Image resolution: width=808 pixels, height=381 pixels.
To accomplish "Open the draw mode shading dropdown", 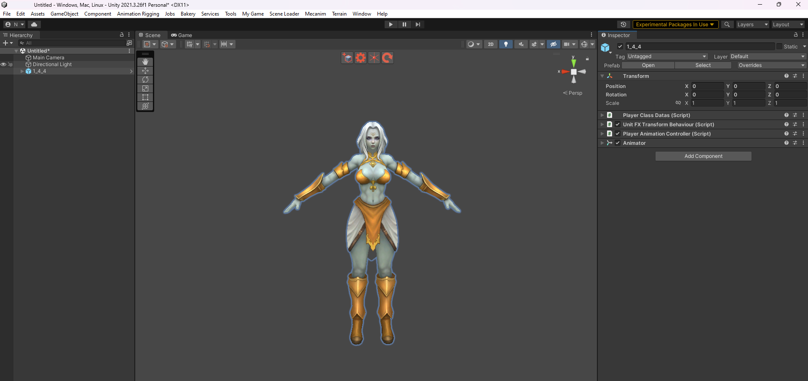I will [x=474, y=44].
